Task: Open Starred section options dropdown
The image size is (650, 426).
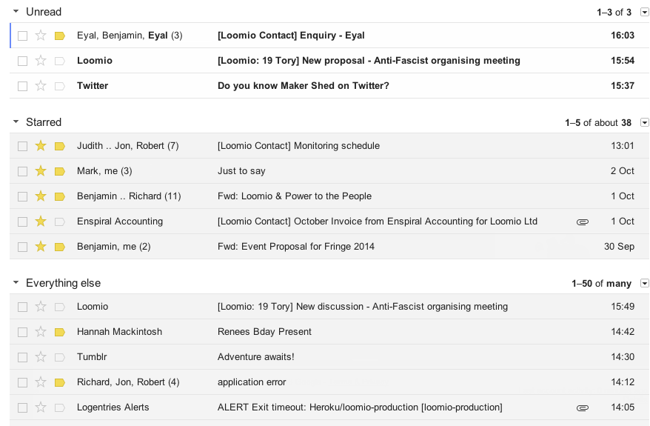Action: pos(644,122)
